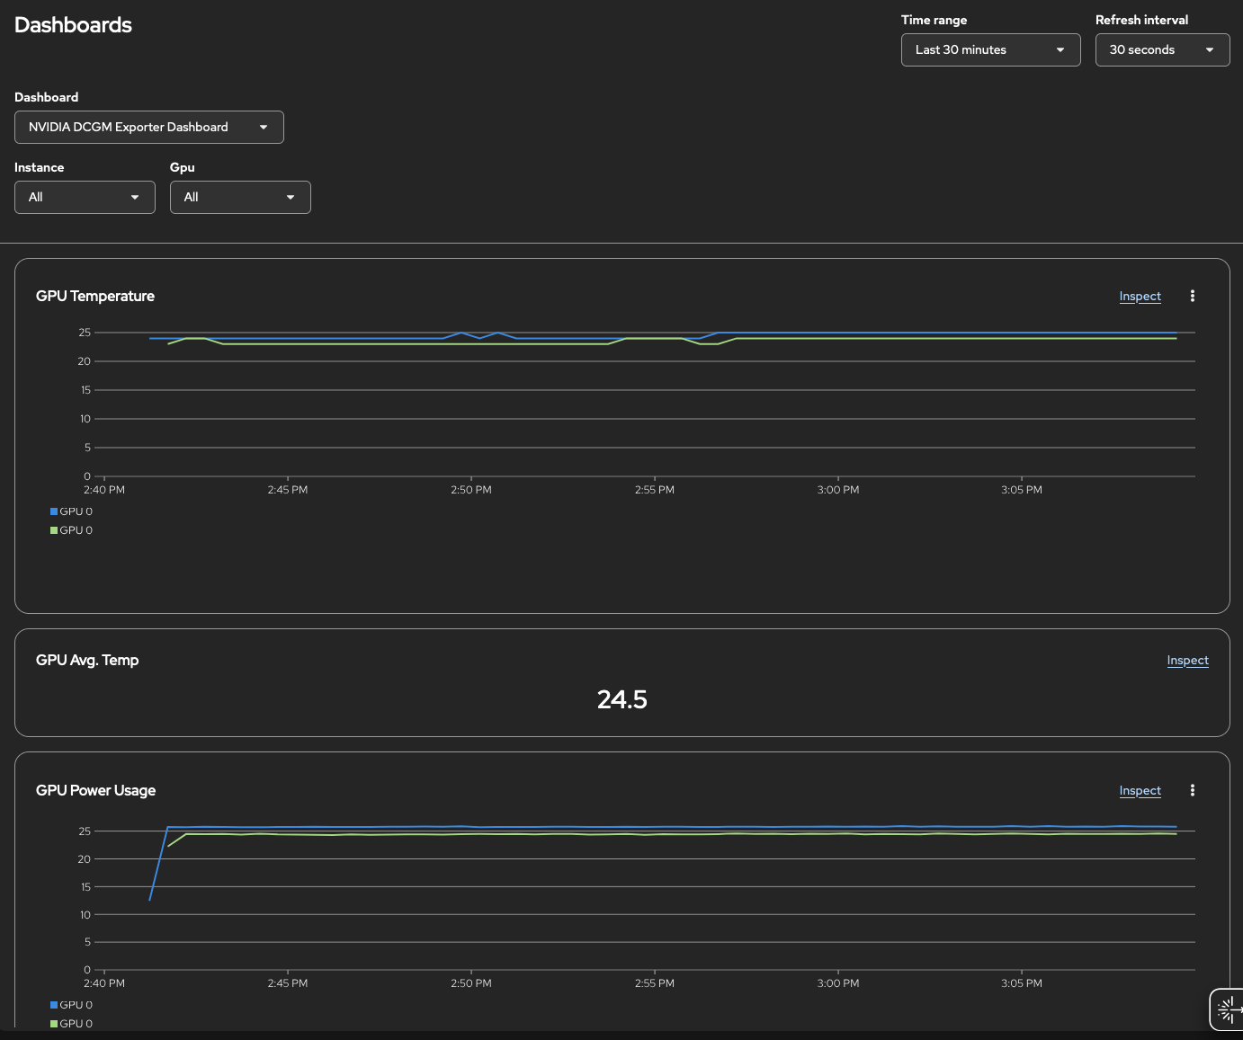1243x1040 pixels.
Task: Inspect the GPU Temperature panel
Action: (x=1140, y=297)
